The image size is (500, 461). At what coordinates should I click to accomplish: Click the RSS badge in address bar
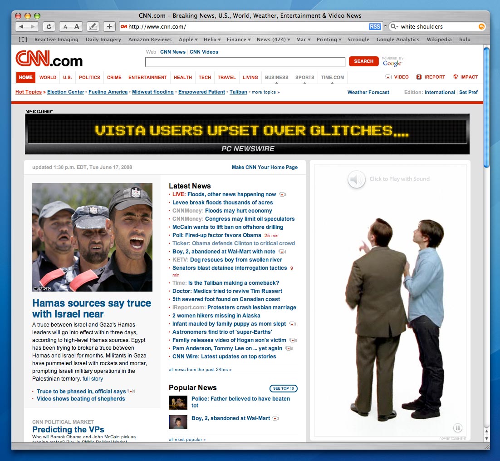point(375,26)
